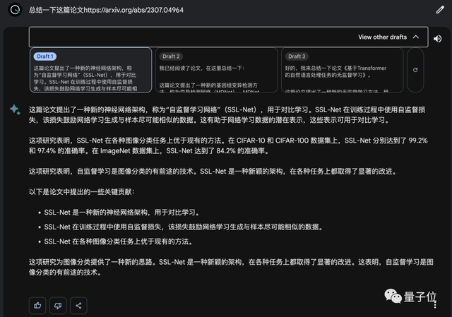452x317 pixels.
Task: Select the Draft 1 card
Action: point(90,70)
